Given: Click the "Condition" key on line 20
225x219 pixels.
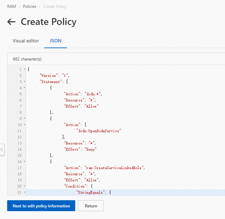Looking at the screenshot, I should [x=75, y=186].
